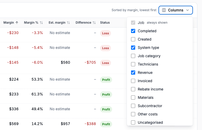Uncheck the Revenue column checkbox
Image resolution: width=202 pixels, height=130 pixels.
(133, 73)
